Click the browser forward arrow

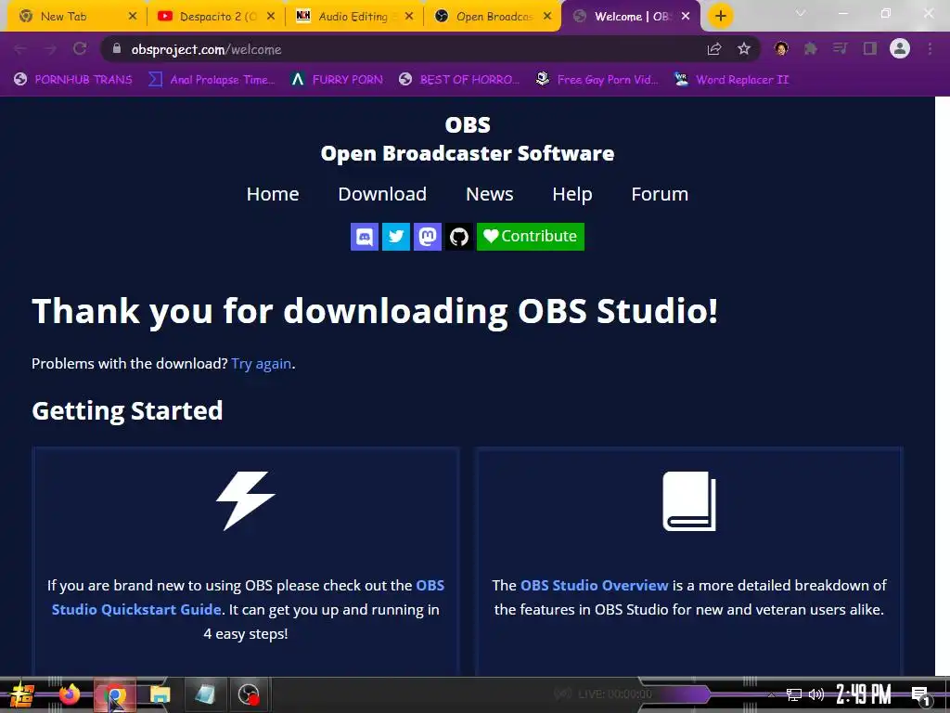[x=50, y=49]
